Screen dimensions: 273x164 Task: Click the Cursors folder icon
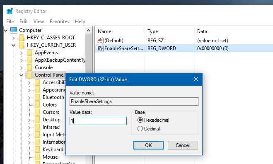[x=37, y=113]
